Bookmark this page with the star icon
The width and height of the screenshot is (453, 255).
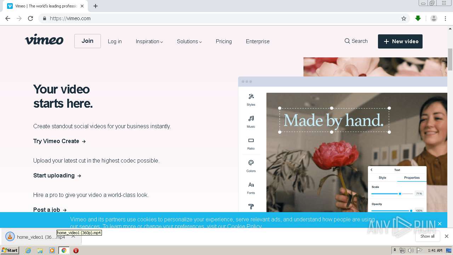tap(404, 18)
